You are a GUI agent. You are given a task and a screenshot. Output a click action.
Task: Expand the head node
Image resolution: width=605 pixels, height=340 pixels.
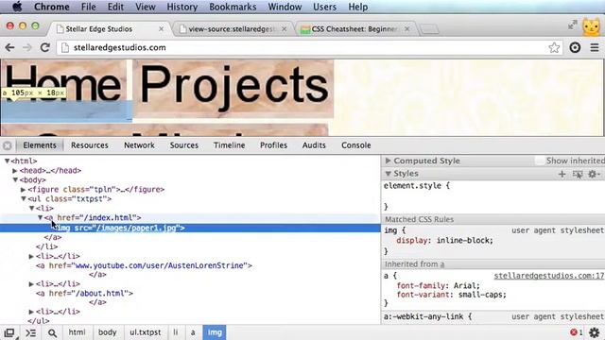point(15,170)
